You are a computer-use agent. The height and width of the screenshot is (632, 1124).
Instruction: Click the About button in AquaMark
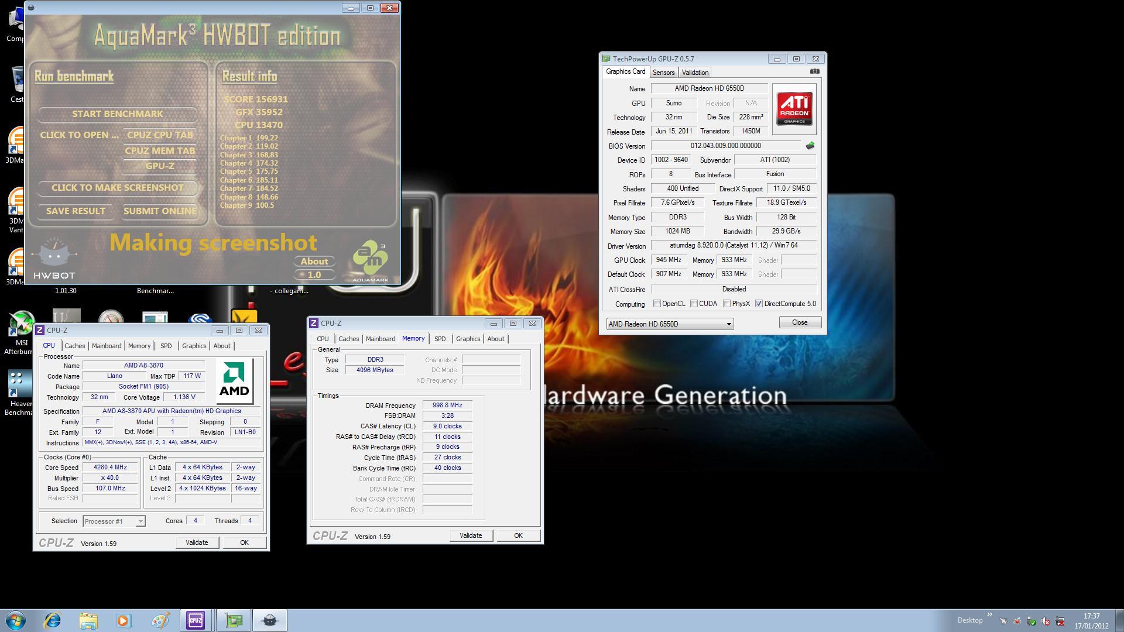pyautogui.click(x=314, y=262)
